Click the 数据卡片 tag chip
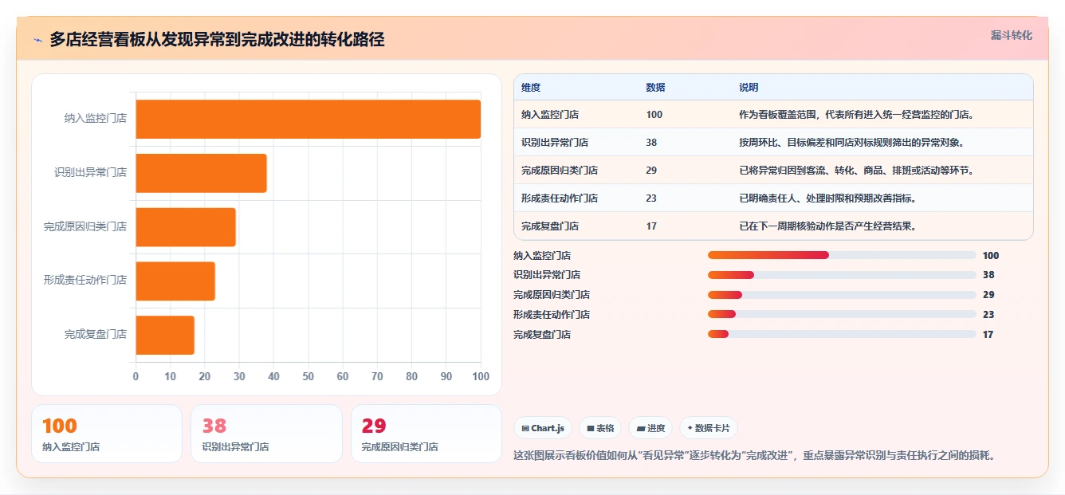1065x495 pixels. tap(709, 428)
